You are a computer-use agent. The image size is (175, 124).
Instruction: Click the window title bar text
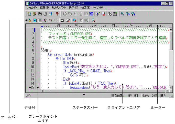point(57,4)
